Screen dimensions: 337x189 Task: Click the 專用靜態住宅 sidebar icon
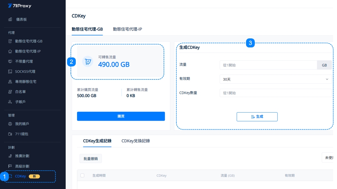[10, 82]
